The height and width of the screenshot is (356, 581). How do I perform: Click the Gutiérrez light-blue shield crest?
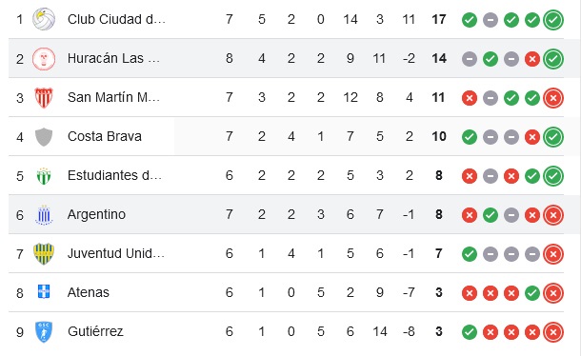[x=44, y=331]
